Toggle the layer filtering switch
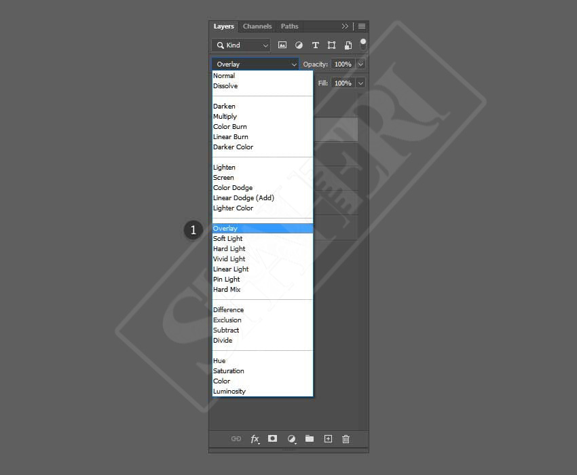The width and height of the screenshot is (577, 475). [363, 45]
